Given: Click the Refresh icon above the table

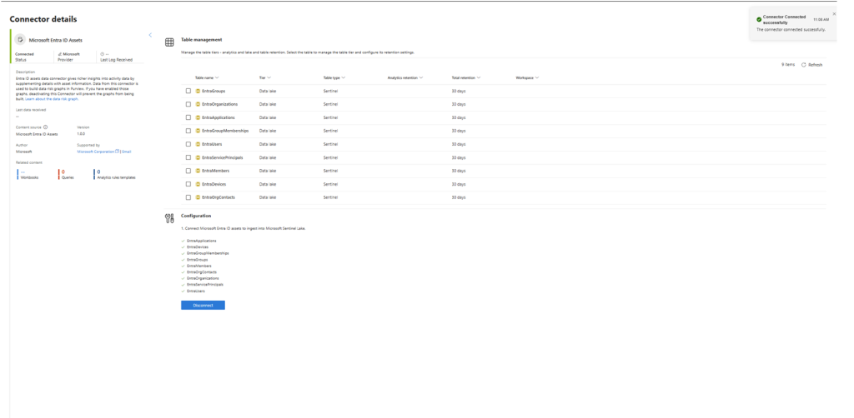Looking at the screenshot, I should [804, 64].
